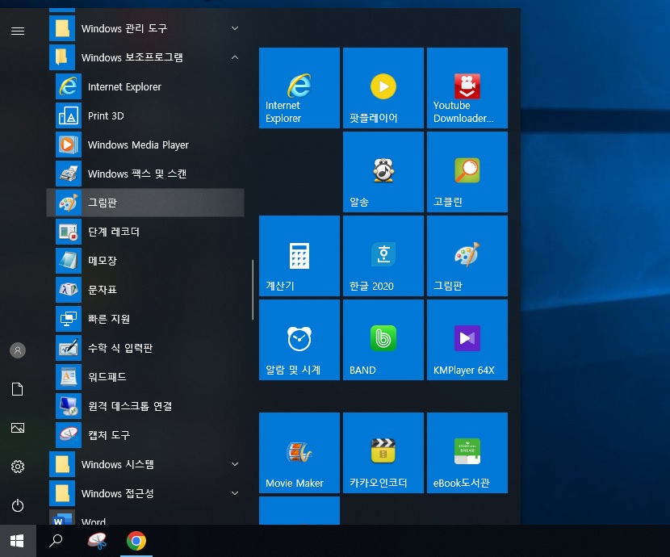Screen dimensions: 670x557
Task: Open Settings from the sidebar gear
Action: pyautogui.click(x=18, y=467)
